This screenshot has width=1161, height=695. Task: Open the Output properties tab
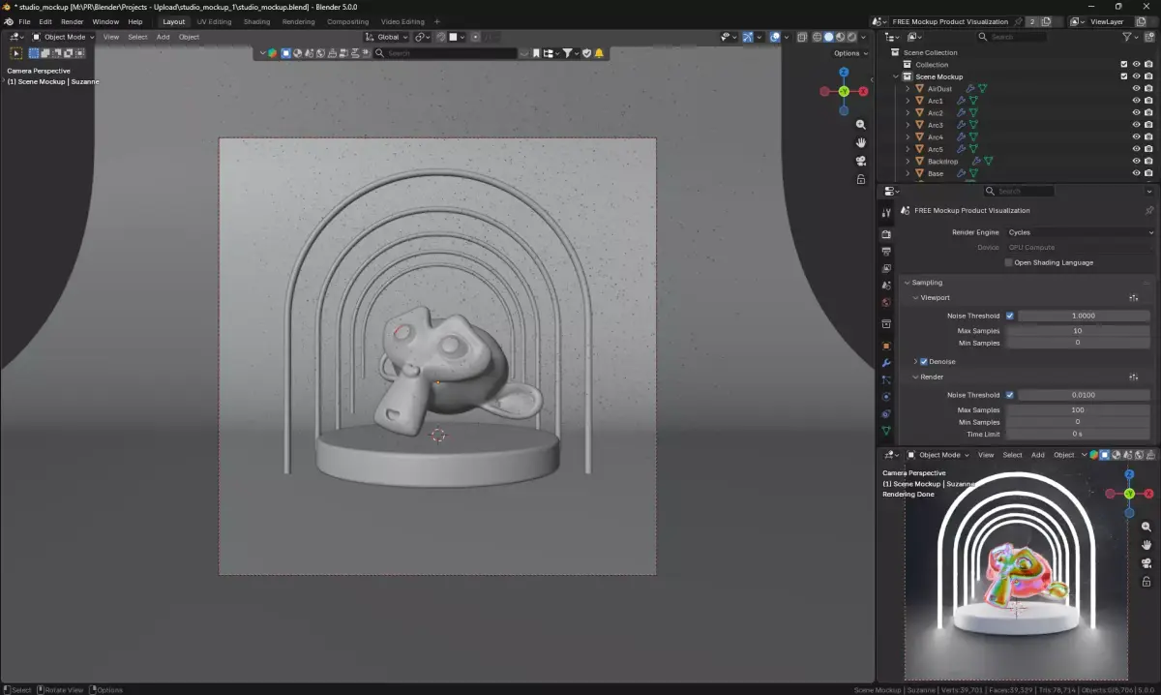point(886,252)
